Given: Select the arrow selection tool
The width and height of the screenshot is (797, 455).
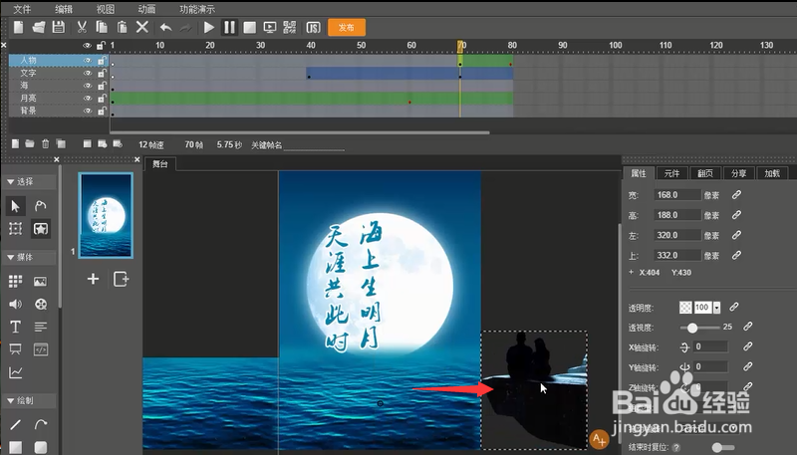Looking at the screenshot, I should coord(15,206).
